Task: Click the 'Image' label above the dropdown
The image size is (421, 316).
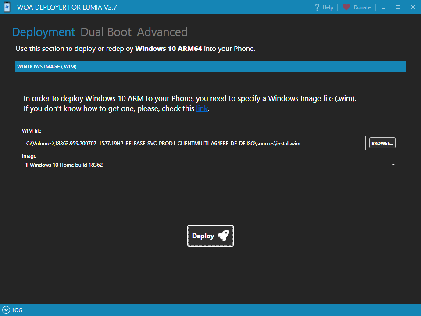Action: pos(29,155)
